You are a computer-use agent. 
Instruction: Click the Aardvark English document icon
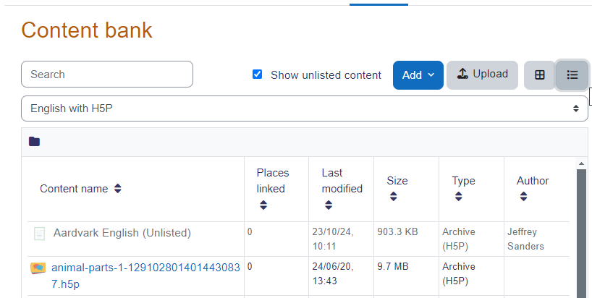(x=39, y=234)
